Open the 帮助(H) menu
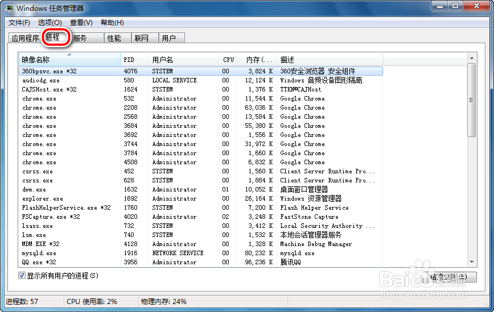 (x=112, y=23)
